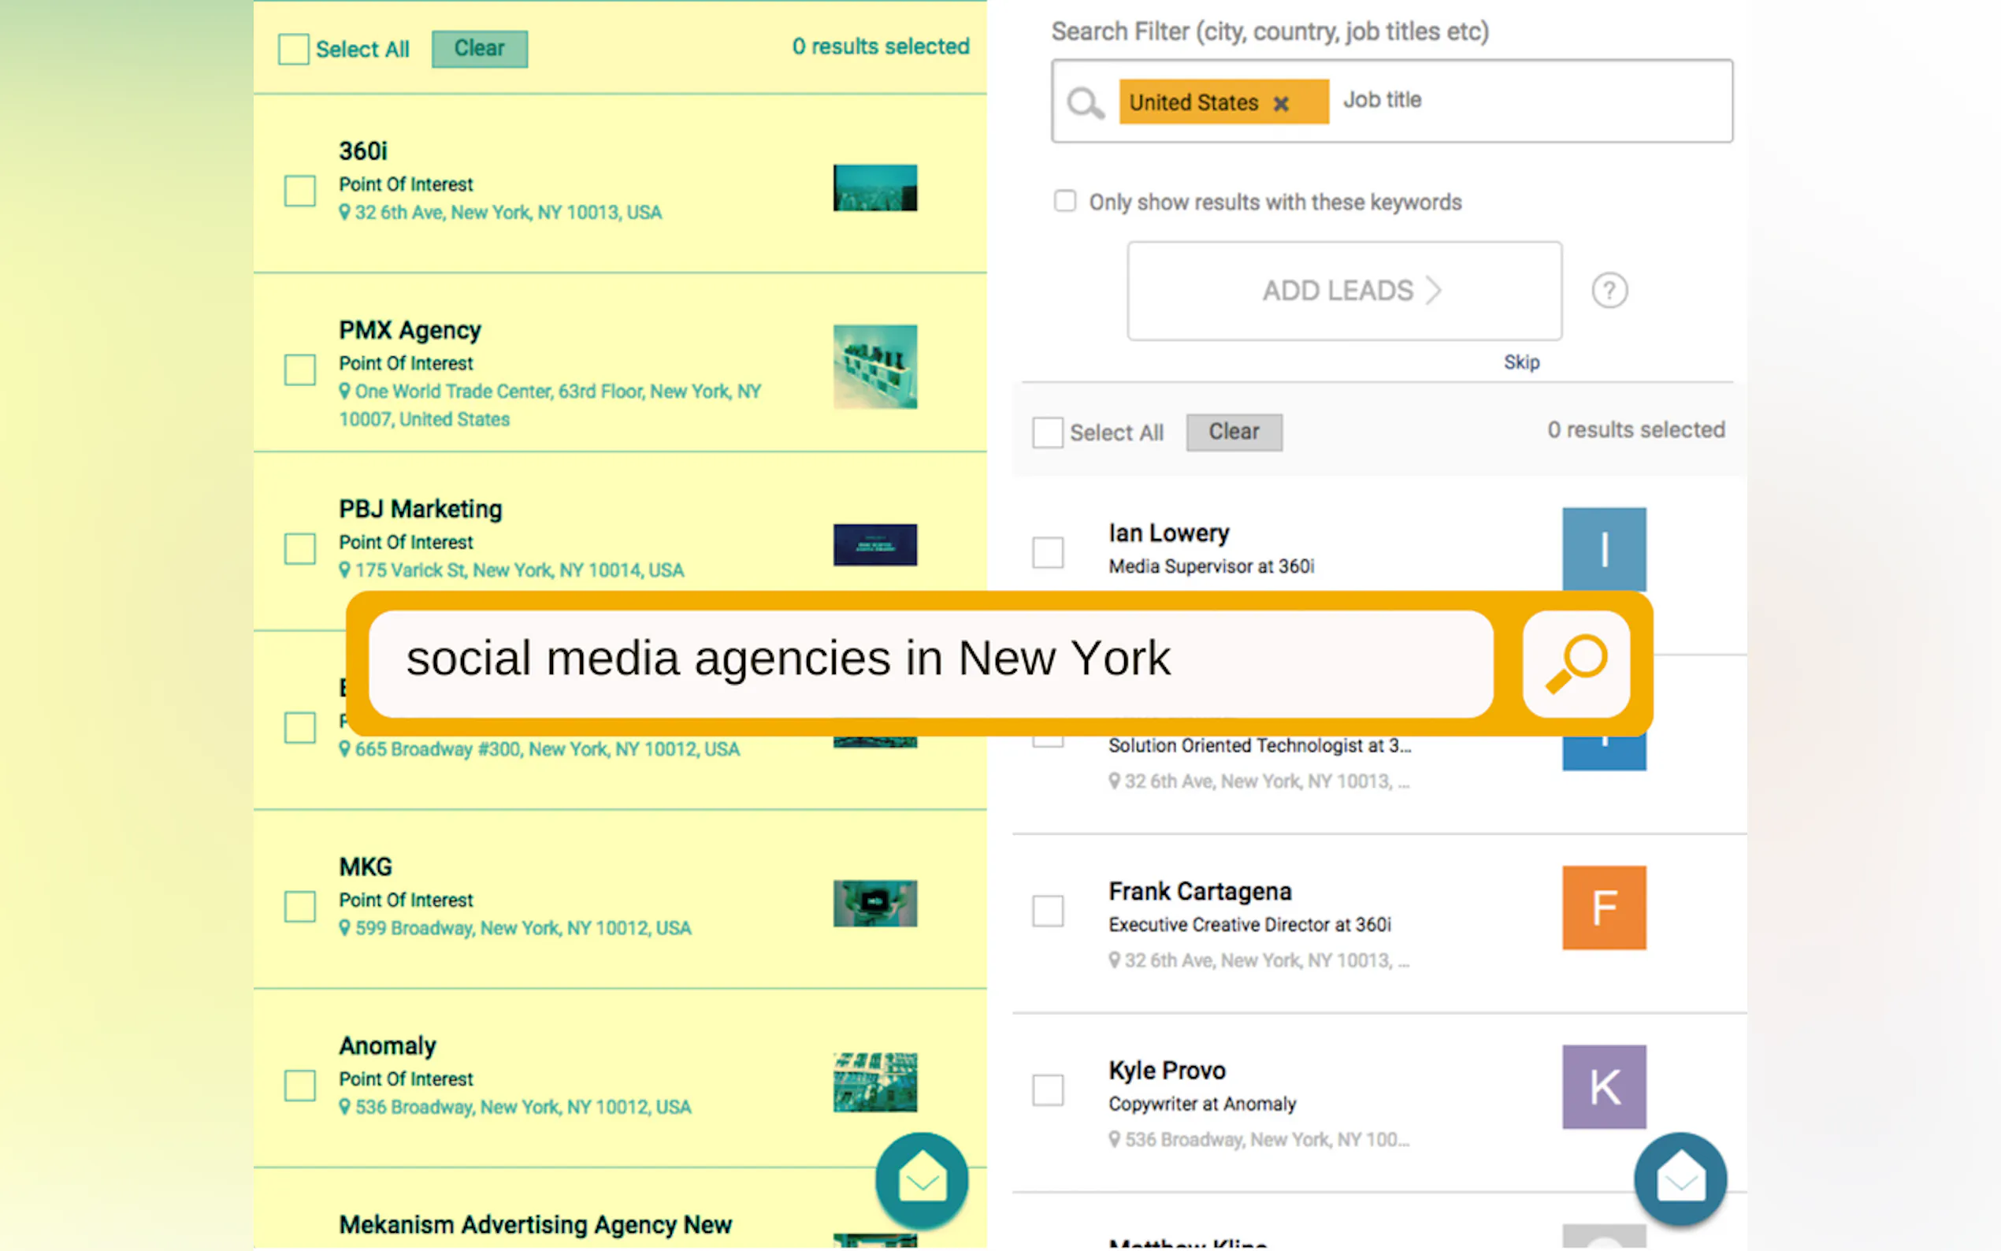2001x1251 pixels.
Task: Click the 175 Varick St address link
Action: (x=519, y=570)
